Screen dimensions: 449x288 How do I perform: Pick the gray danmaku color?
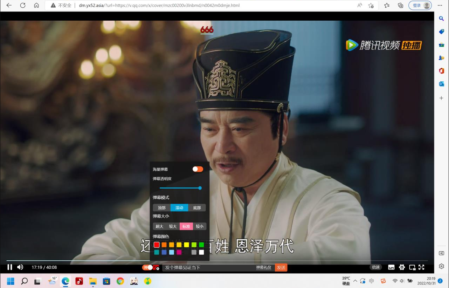pyautogui.click(x=194, y=252)
